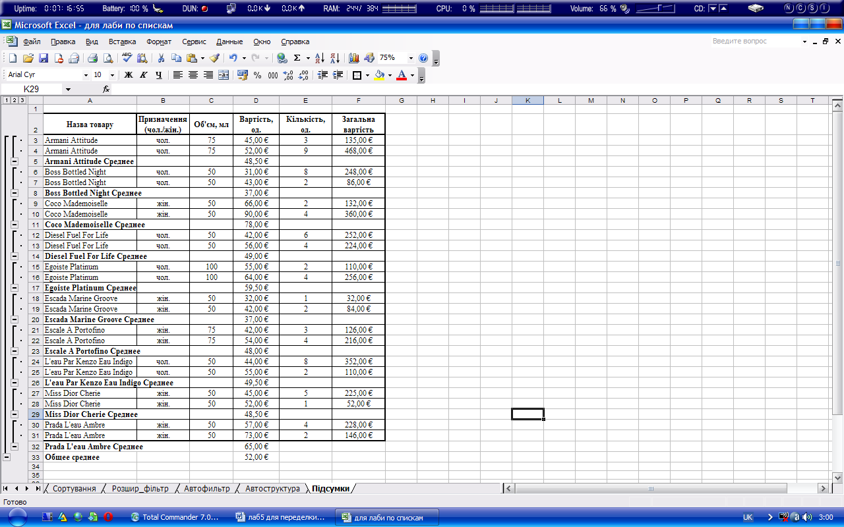Image resolution: width=844 pixels, height=527 pixels.
Task: Click Increase Indent icon
Action: click(x=338, y=75)
